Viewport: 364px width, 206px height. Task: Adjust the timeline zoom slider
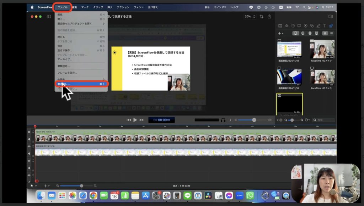pos(81,186)
